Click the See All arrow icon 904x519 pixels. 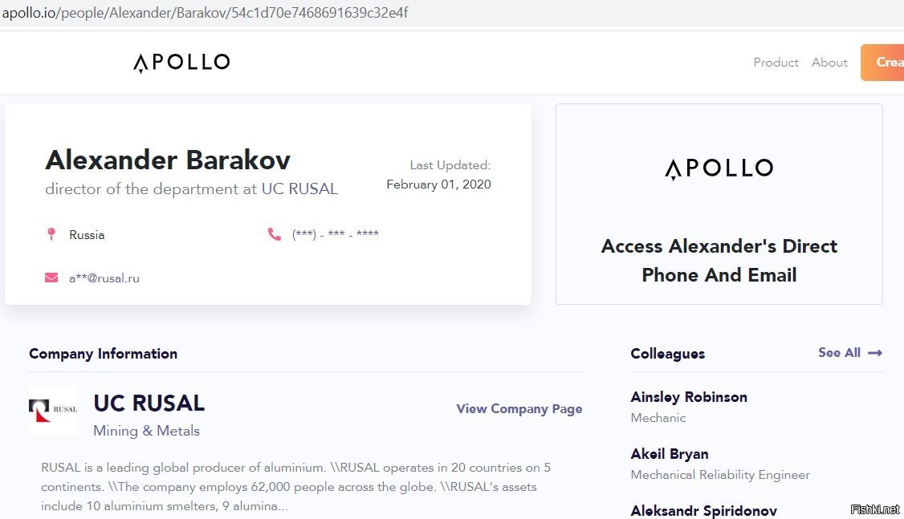coord(875,352)
